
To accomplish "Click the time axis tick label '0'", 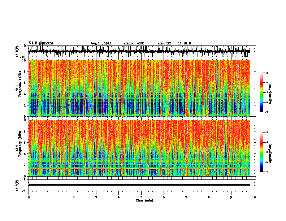I will click(29, 197).
